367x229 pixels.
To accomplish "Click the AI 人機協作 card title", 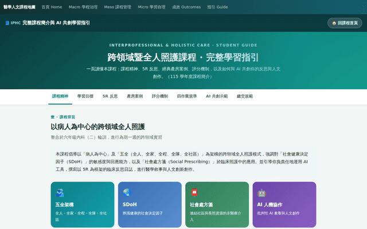I will point(270,205).
